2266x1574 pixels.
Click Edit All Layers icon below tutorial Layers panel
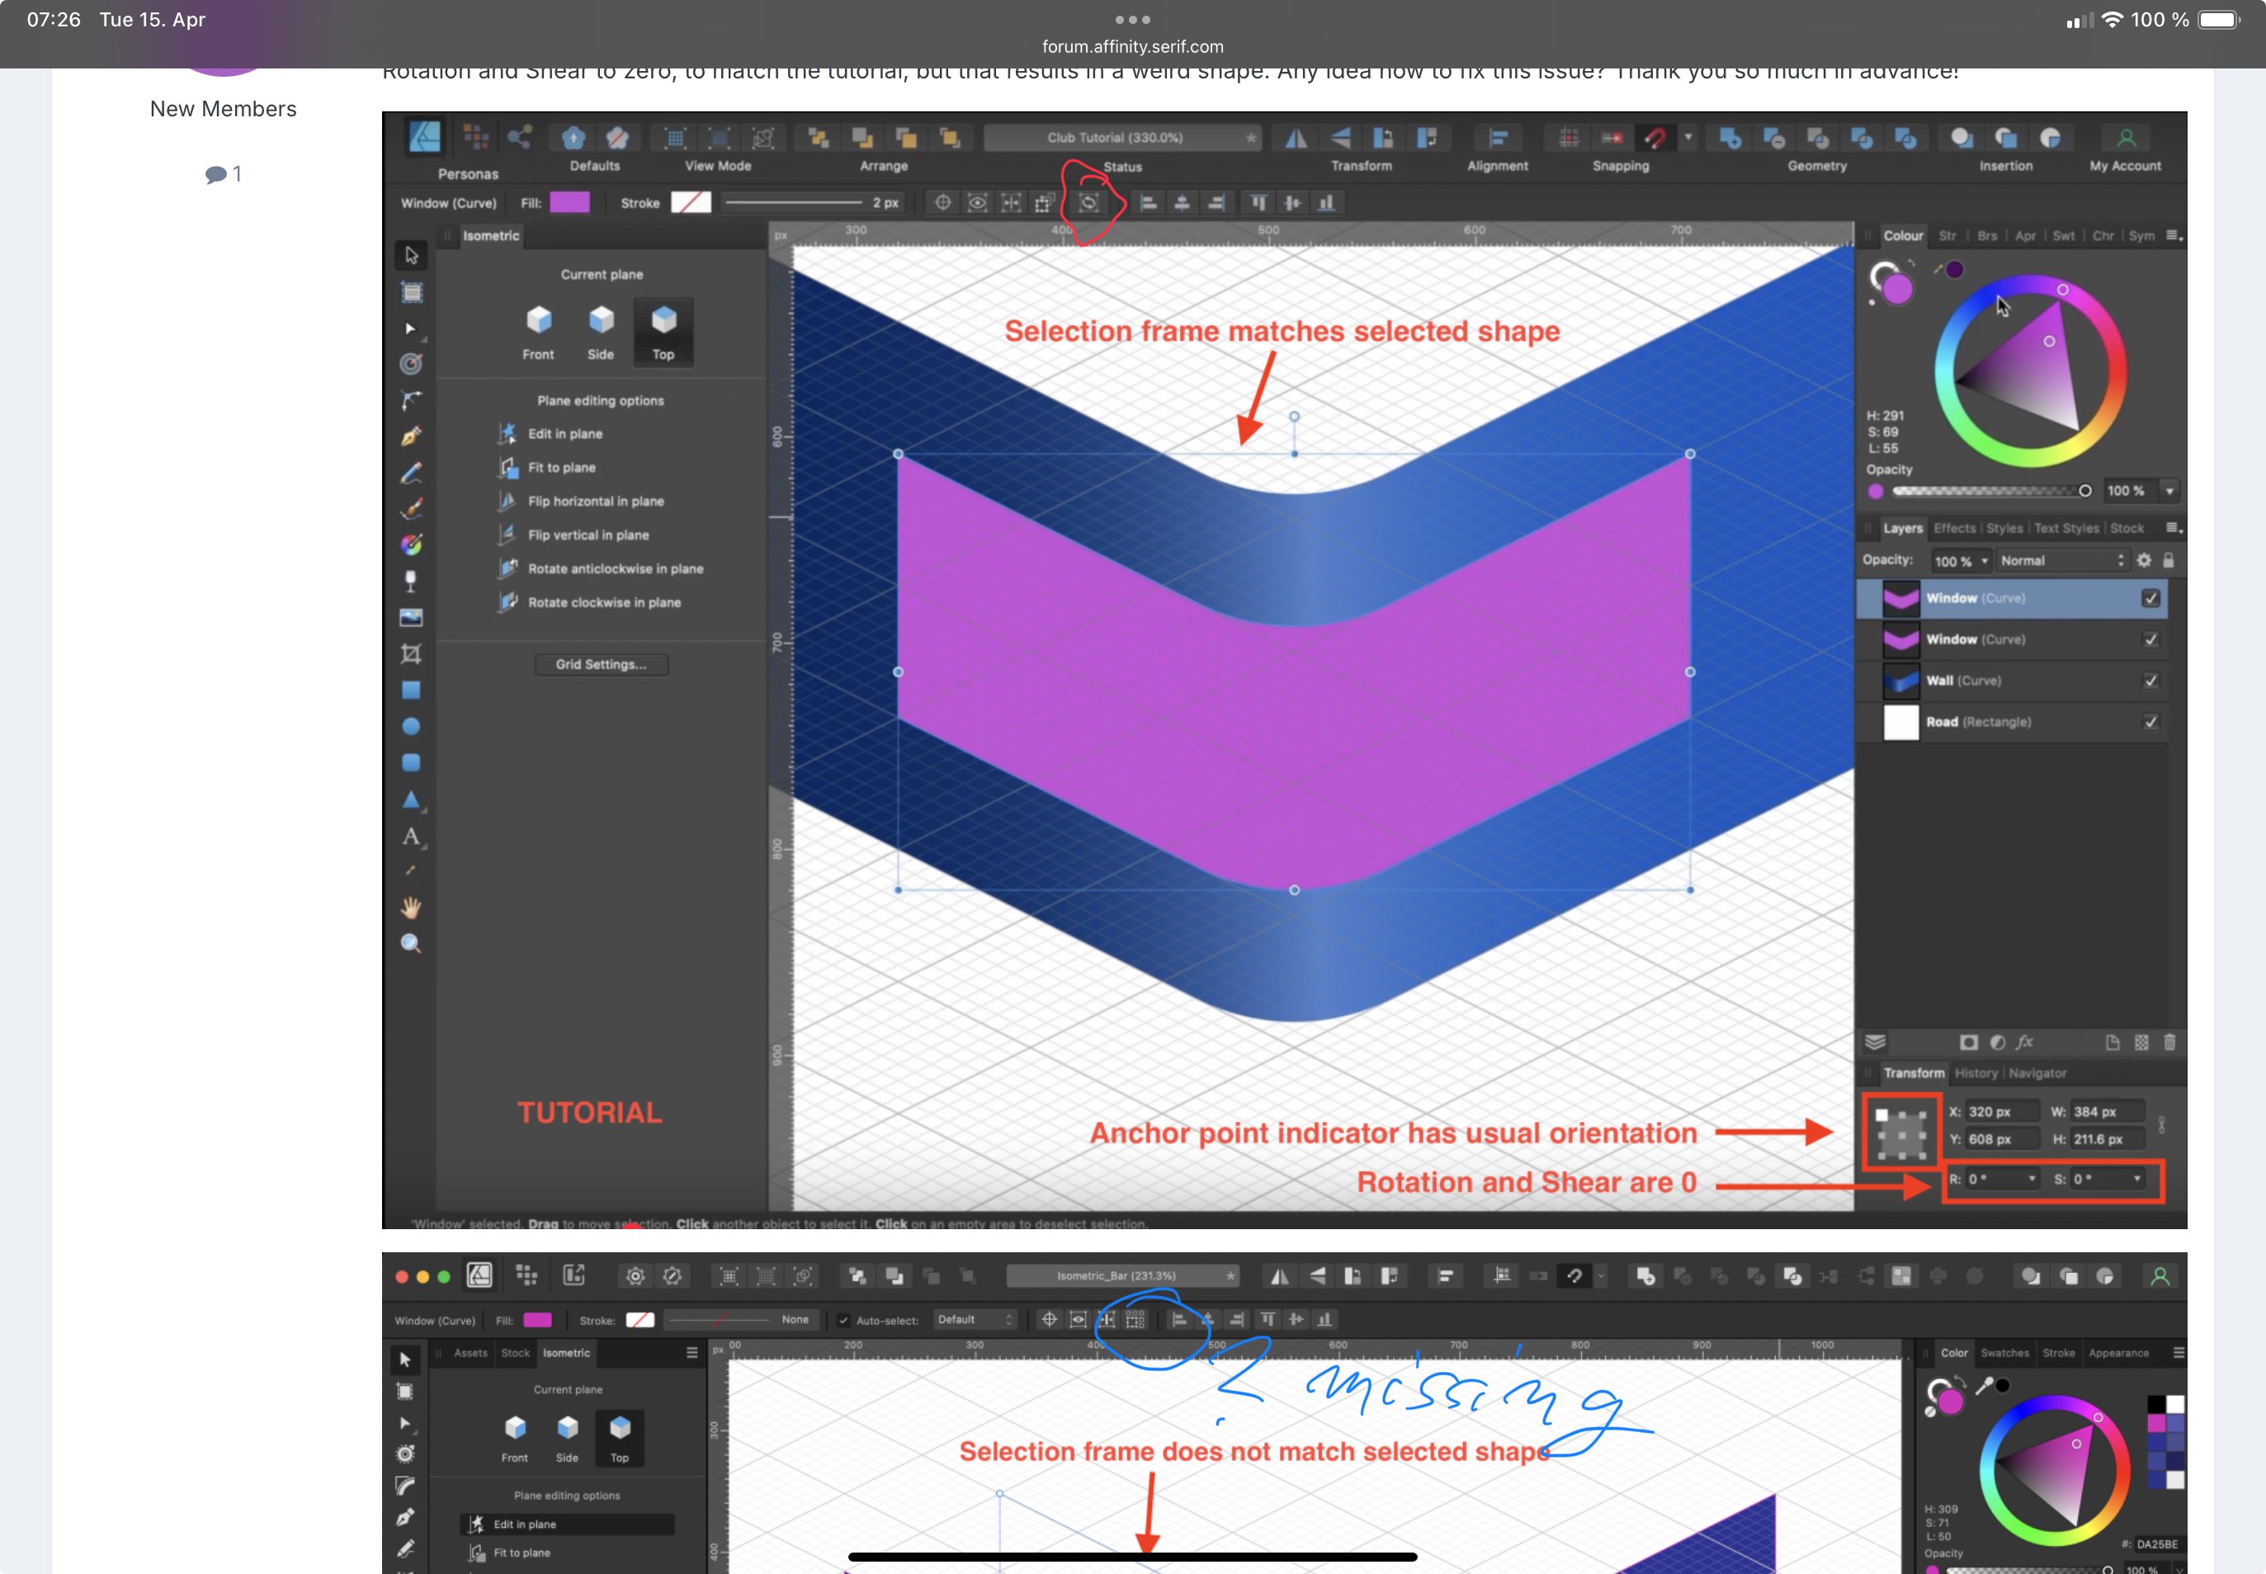(x=1876, y=1043)
